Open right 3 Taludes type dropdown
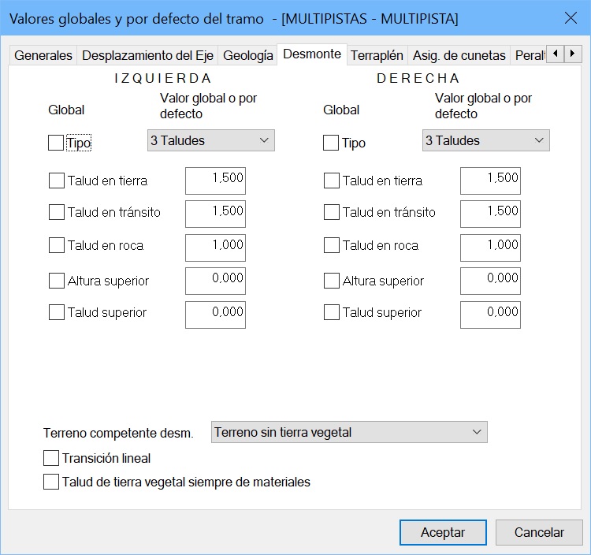591x555 pixels. (x=486, y=140)
